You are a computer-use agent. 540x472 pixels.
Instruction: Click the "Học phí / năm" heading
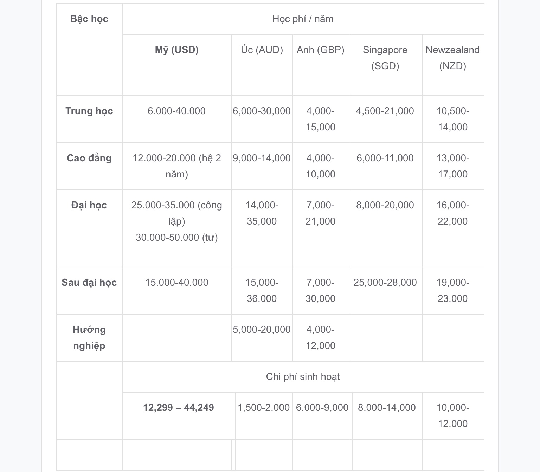pyautogui.click(x=303, y=19)
